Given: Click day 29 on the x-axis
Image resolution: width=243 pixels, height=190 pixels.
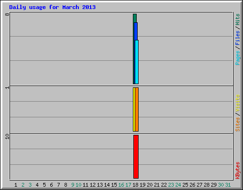Looking at the screenshot, I should [x=214, y=185].
